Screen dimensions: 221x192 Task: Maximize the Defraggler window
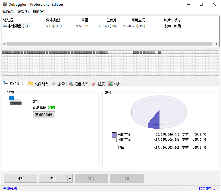point(201,4)
